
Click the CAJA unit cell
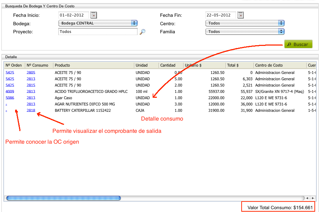pos(140,110)
